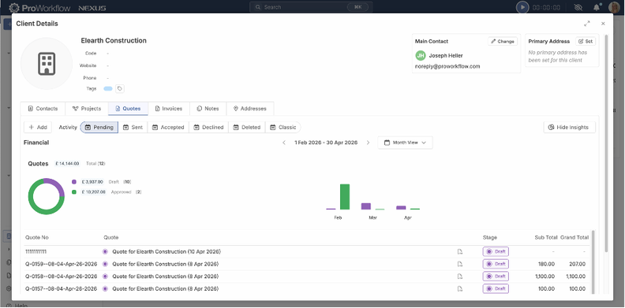This screenshot has width=625, height=308.
Task: Click the purple status dot for Q-0159
Action: point(105,264)
